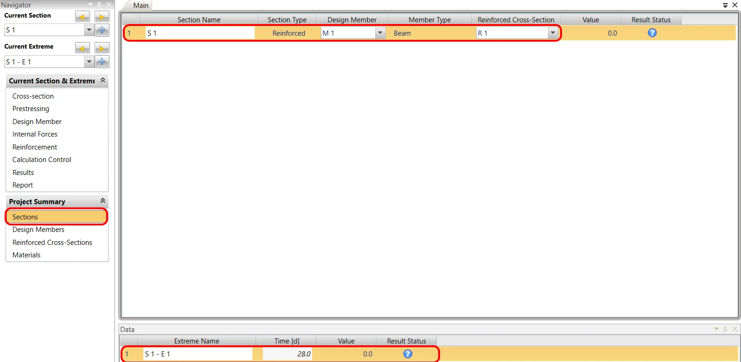
Task: Edit section name field S 1
Action: [200, 33]
